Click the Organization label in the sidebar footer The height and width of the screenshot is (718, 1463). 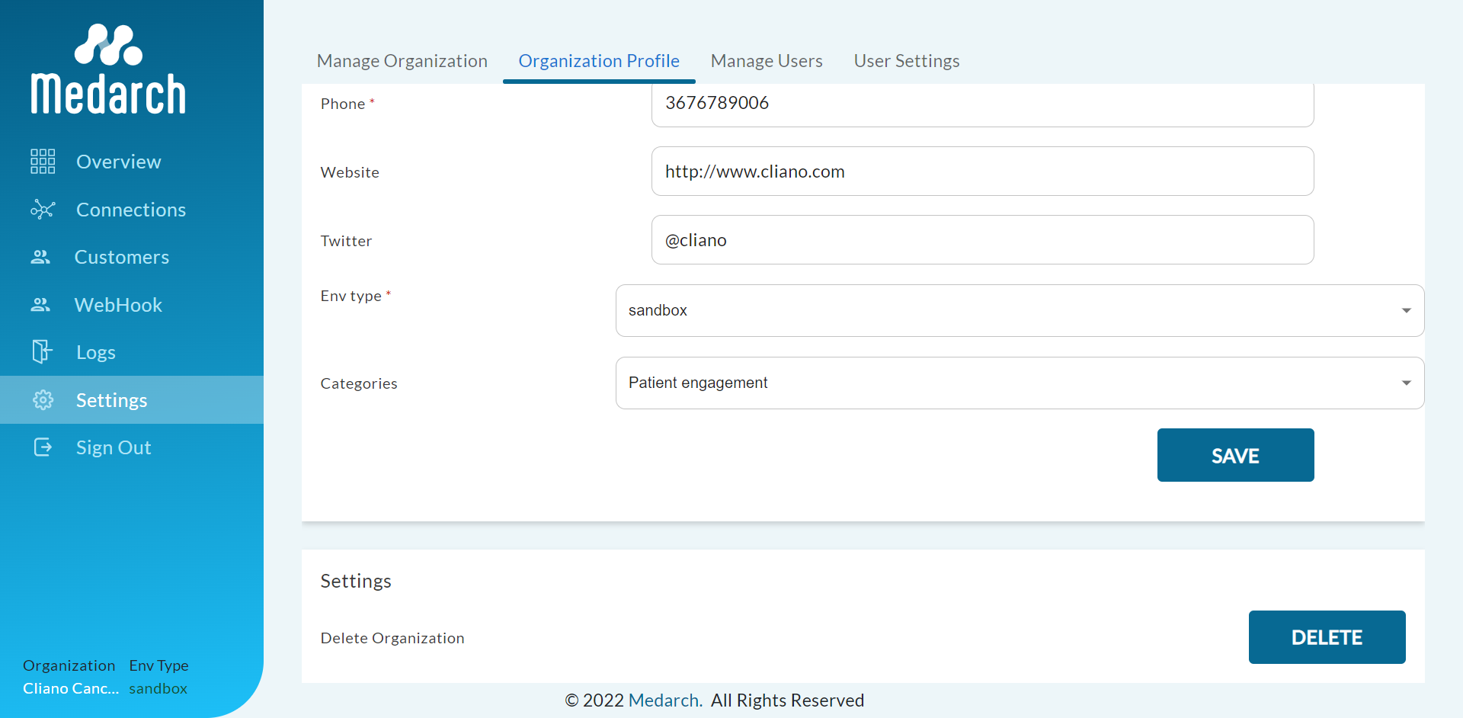(x=69, y=665)
